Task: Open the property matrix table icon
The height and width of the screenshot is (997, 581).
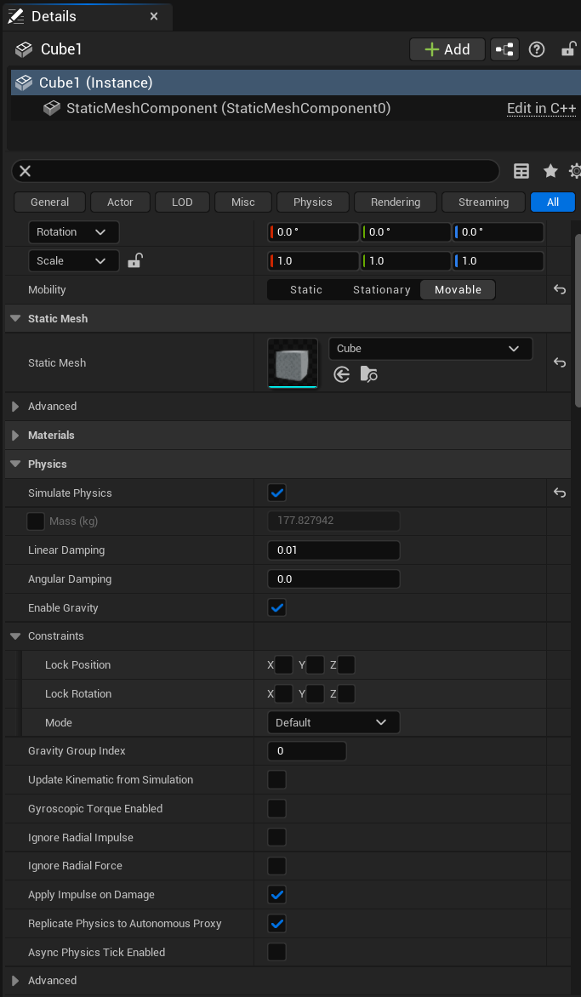Action: pos(521,171)
